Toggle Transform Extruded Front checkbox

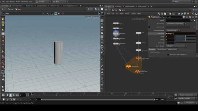168,55
